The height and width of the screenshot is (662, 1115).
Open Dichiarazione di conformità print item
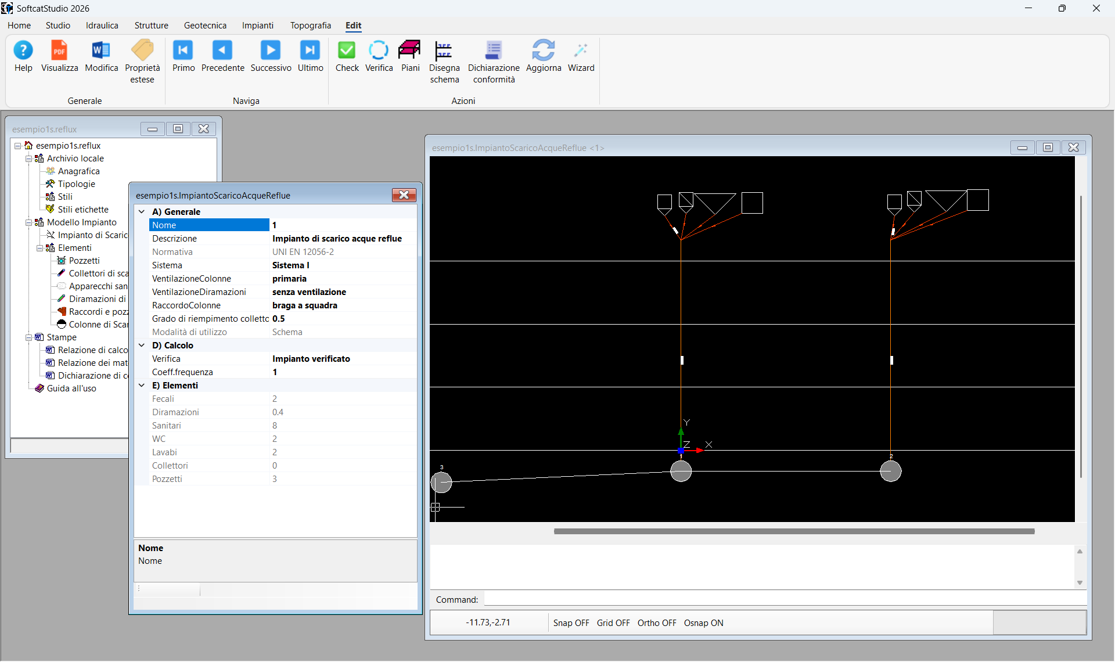[87, 376]
